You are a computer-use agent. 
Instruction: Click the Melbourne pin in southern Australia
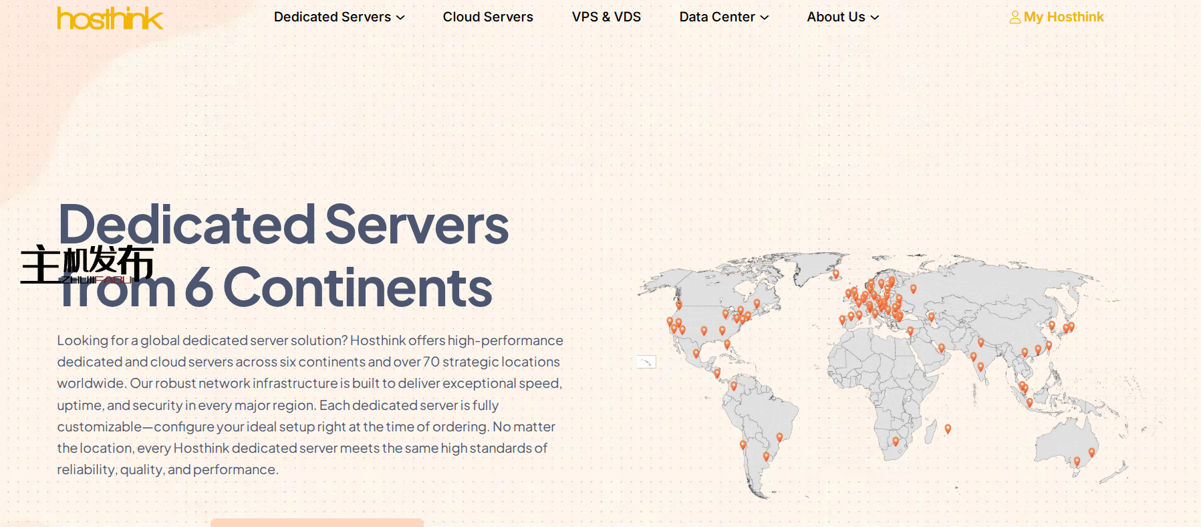(1077, 461)
